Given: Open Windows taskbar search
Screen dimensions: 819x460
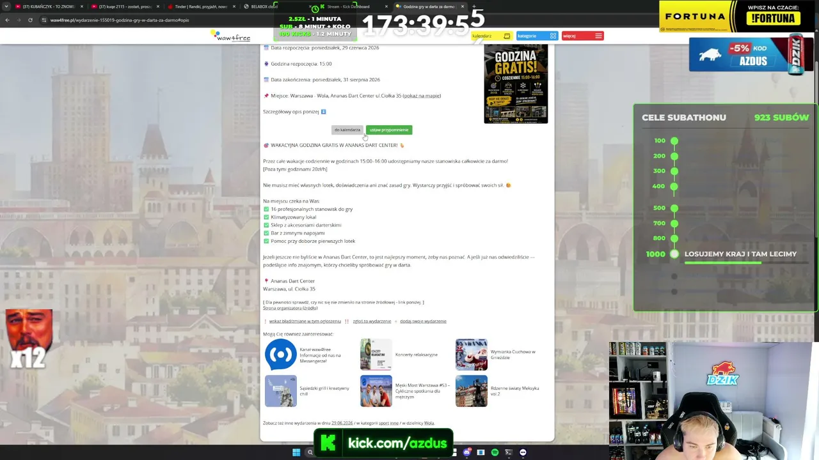Looking at the screenshot, I should pyautogui.click(x=310, y=452).
